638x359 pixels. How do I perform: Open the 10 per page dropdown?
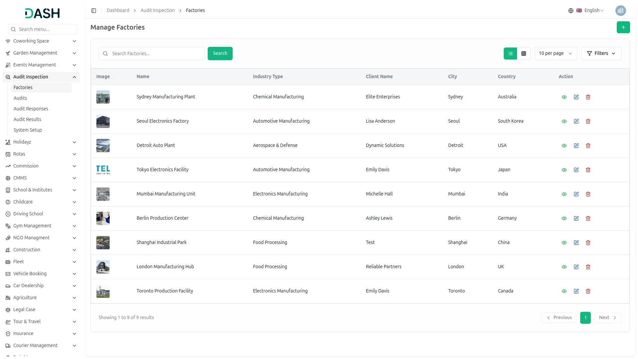[555, 54]
